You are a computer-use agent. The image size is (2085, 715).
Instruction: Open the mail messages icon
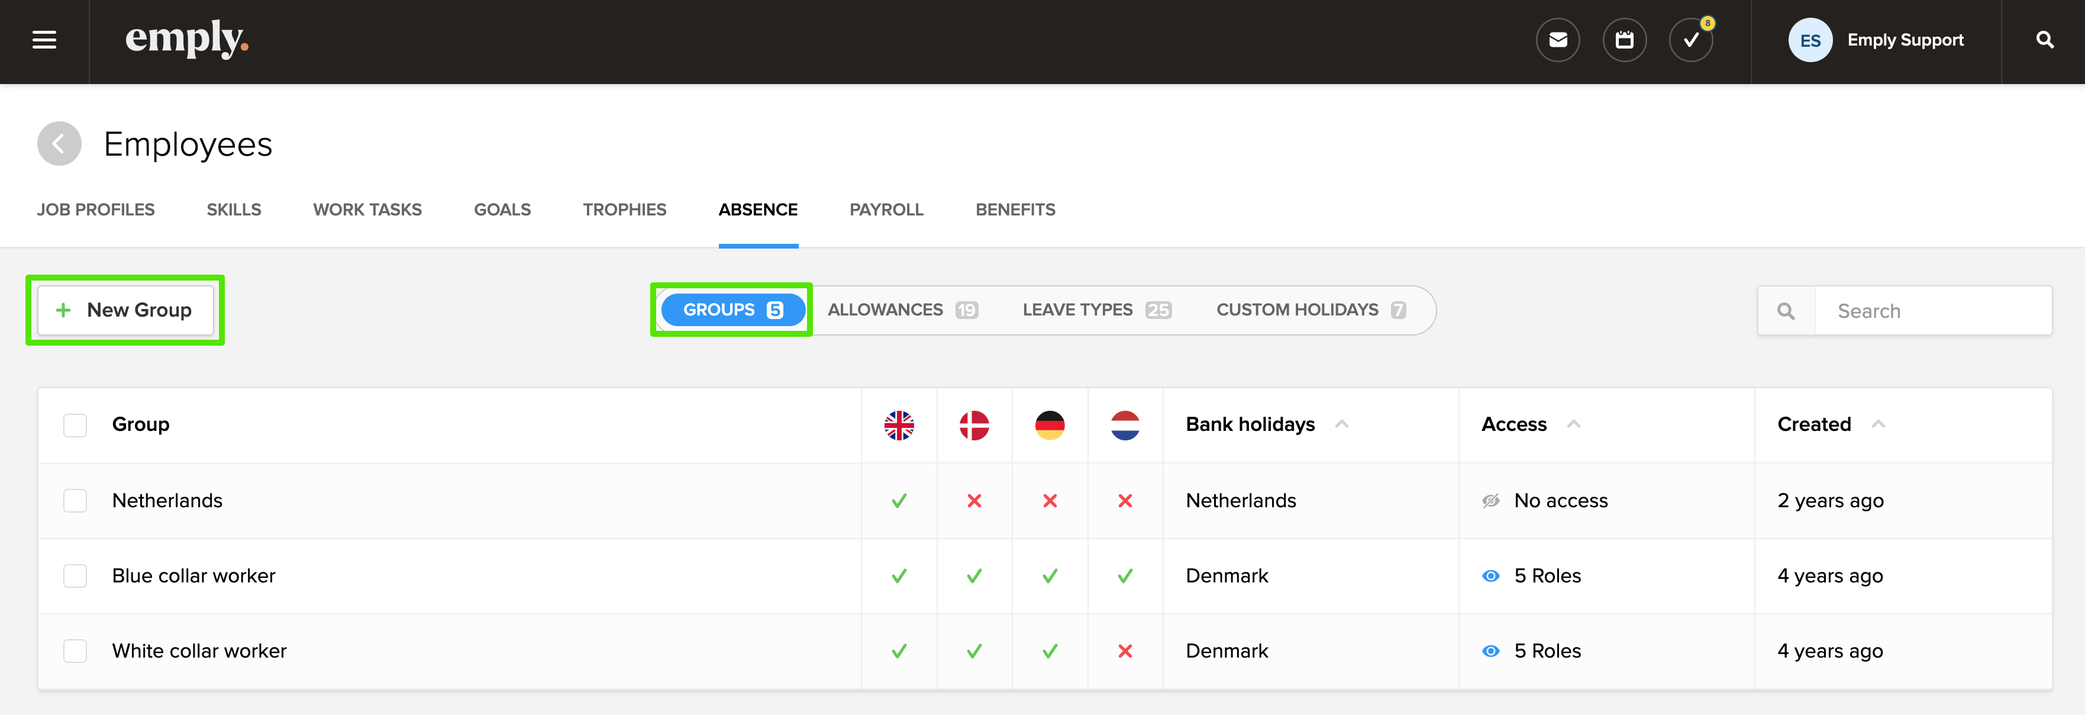1557,40
